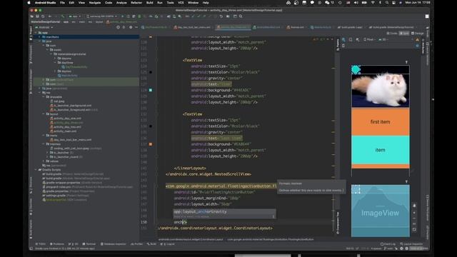Image resolution: width=457 pixels, height=257 pixels.
Task: Click the Collapse All icon in Project panel
Action: pos(124,27)
